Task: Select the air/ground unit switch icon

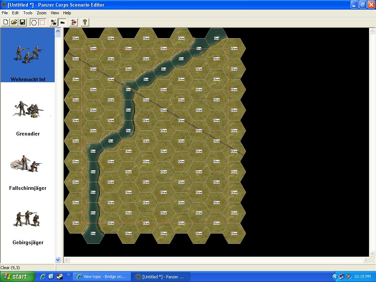Action: pyautogui.click(x=54, y=22)
